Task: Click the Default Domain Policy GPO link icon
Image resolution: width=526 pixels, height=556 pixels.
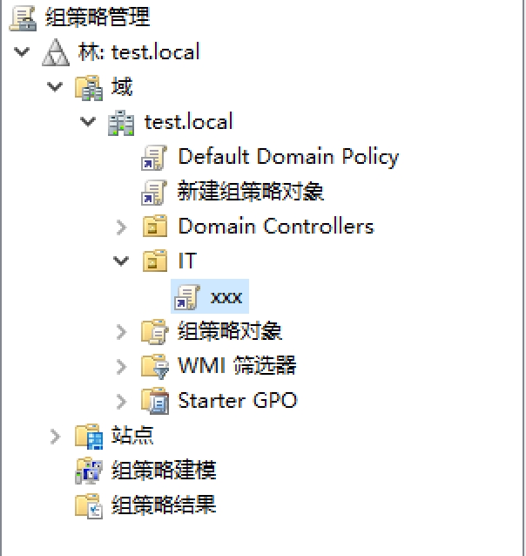Action: [x=154, y=158]
